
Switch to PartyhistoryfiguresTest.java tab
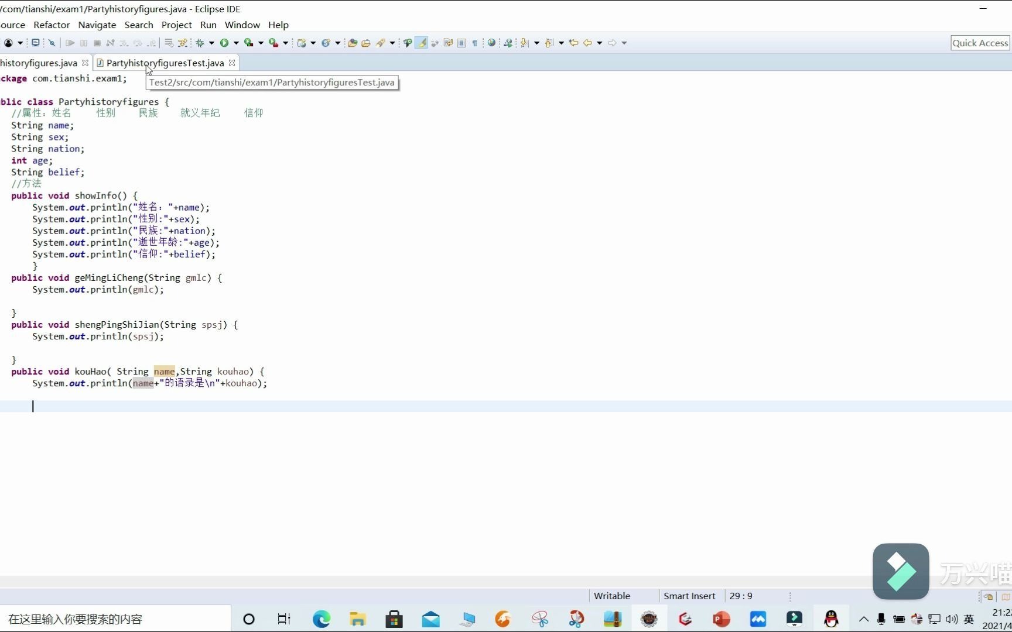165,63
